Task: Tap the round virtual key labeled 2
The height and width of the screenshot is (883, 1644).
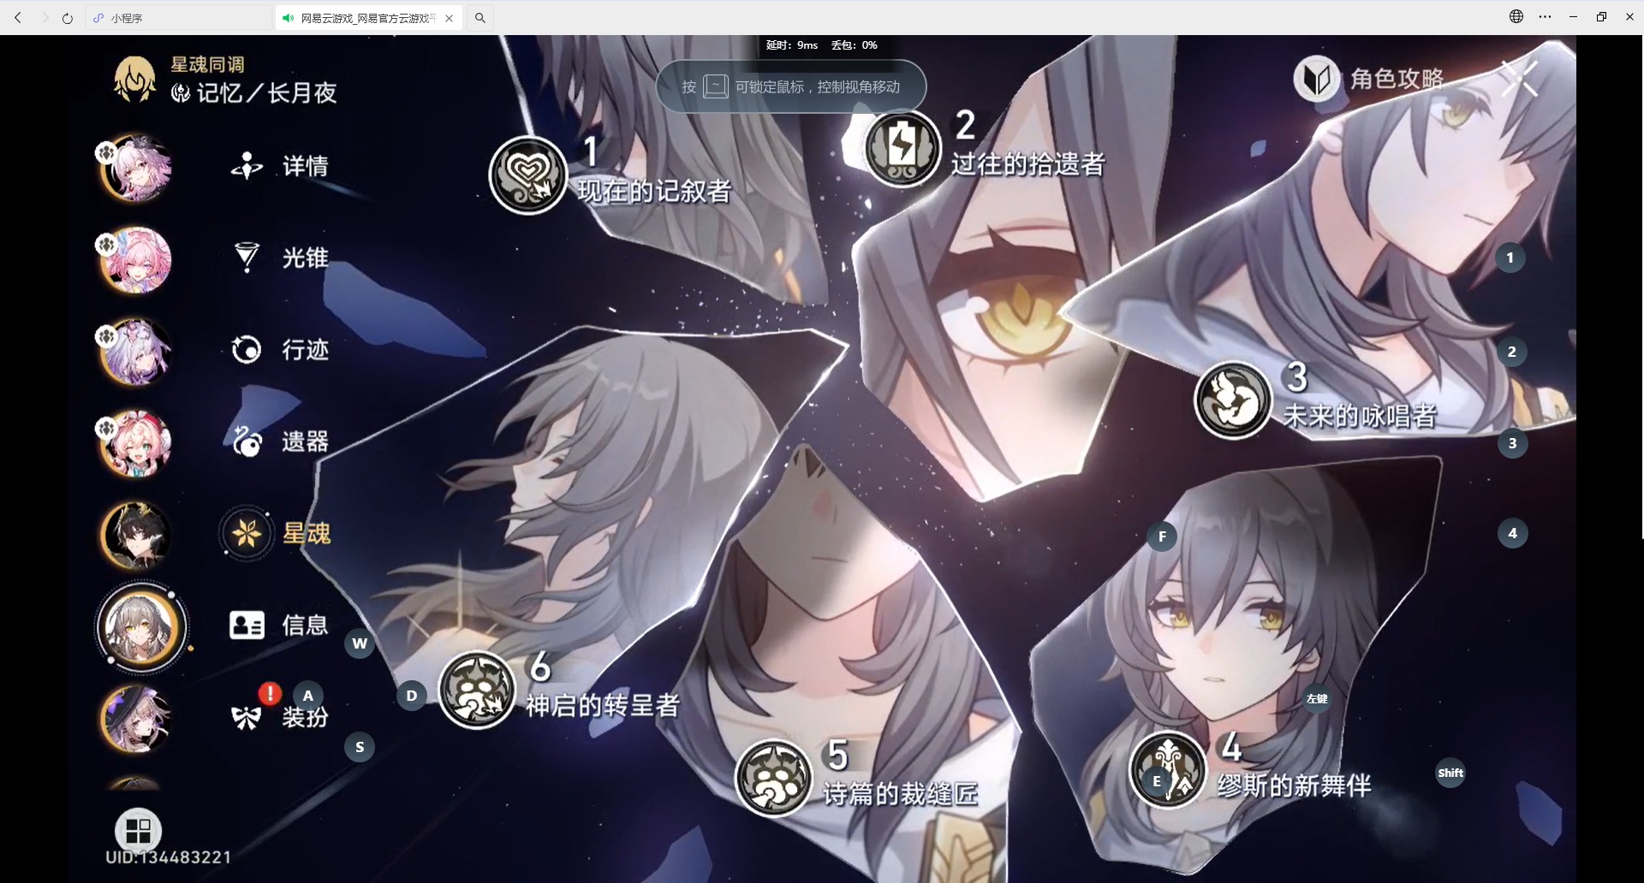Action: [1512, 352]
